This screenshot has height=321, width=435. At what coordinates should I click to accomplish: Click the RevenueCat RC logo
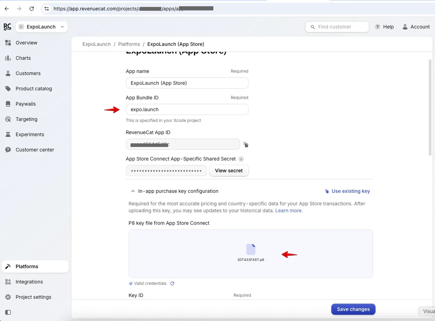point(7,27)
